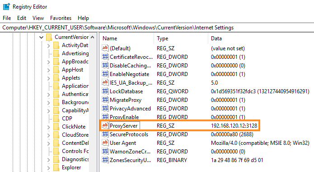Expand the AppBroadc key
The image size is (314, 172).
[49, 62]
